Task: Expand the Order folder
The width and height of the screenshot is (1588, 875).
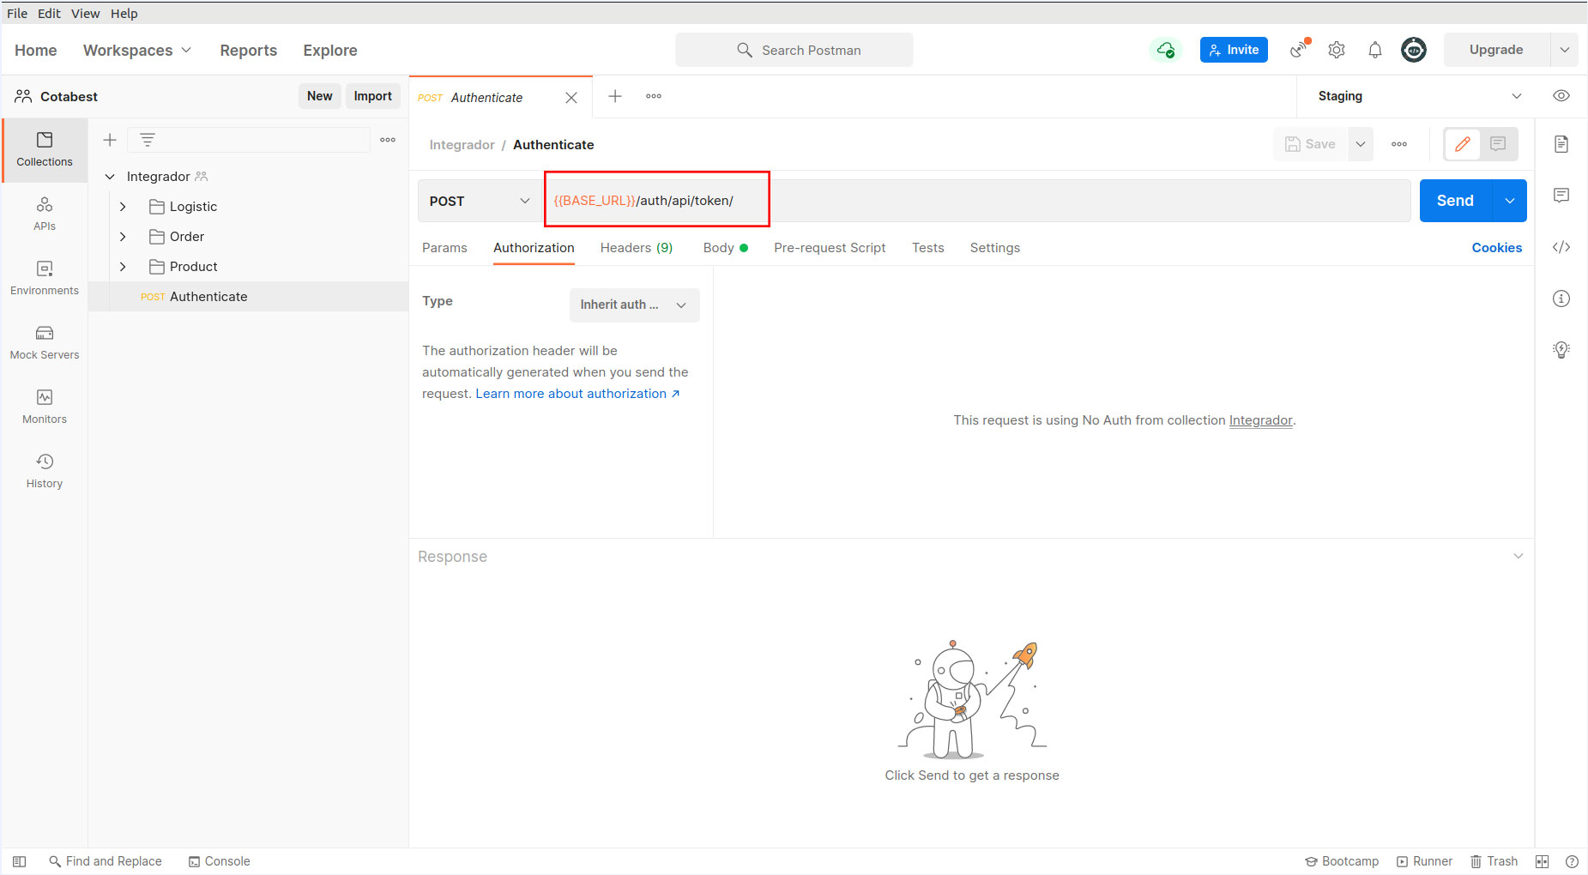Action: point(124,237)
